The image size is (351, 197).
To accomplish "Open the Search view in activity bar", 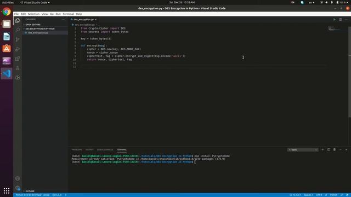I will (18, 30).
